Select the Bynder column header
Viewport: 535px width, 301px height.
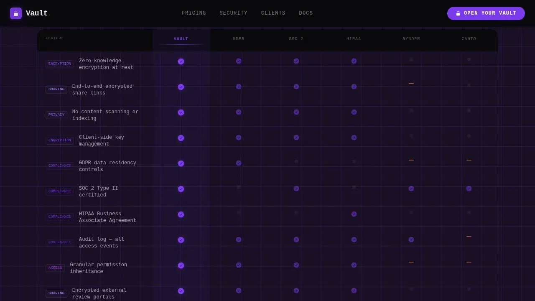(x=411, y=39)
